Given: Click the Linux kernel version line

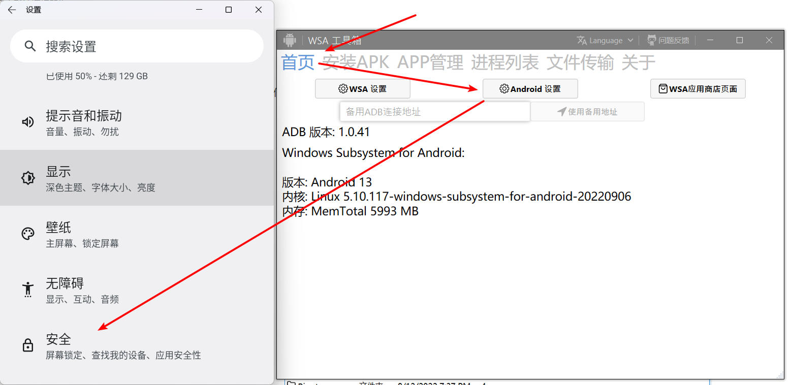Looking at the screenshot, I should (457, 197).
